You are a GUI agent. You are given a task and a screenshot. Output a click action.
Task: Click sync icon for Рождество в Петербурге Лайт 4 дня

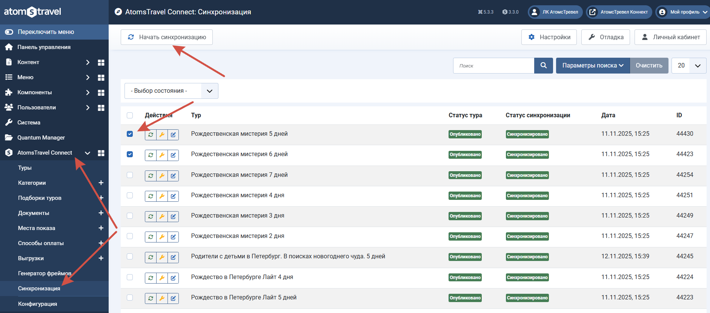coord(151,278)
